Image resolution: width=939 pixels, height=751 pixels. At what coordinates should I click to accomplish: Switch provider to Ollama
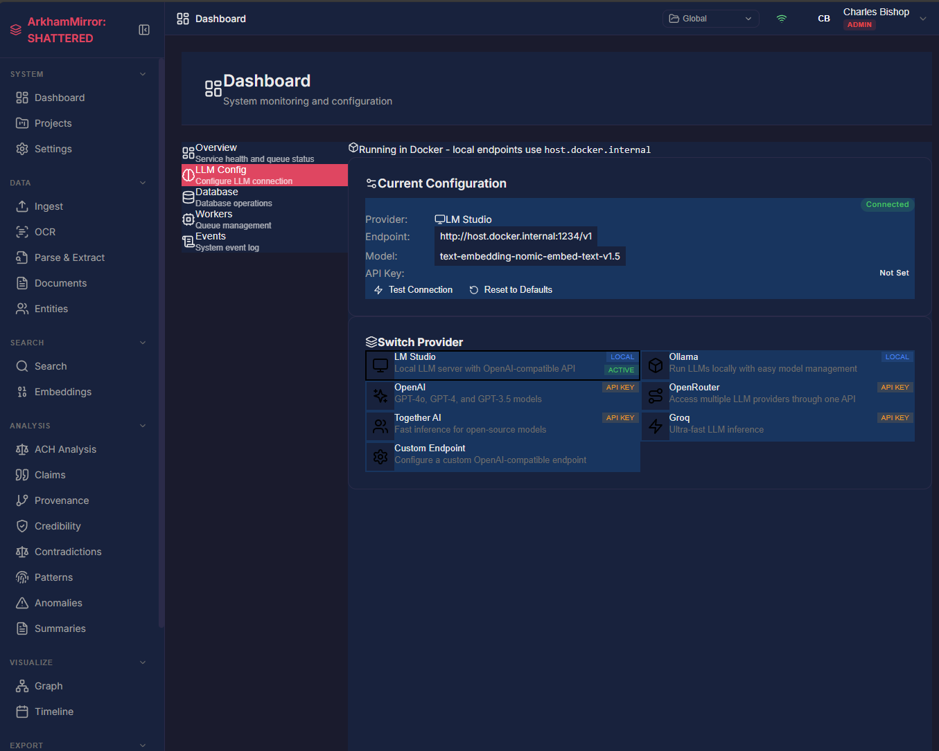pos(778,365)
